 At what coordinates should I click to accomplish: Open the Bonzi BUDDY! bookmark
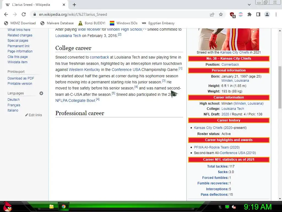point(92,23)
